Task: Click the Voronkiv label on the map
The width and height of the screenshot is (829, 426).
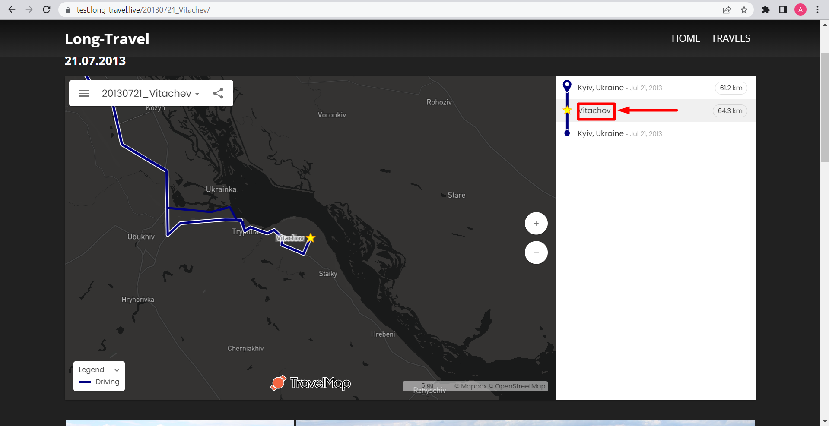Action: coord(332,115)
